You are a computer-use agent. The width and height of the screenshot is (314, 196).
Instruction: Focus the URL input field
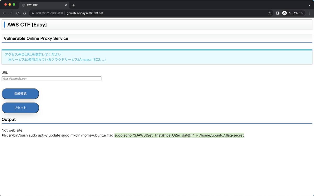(52, 79)
